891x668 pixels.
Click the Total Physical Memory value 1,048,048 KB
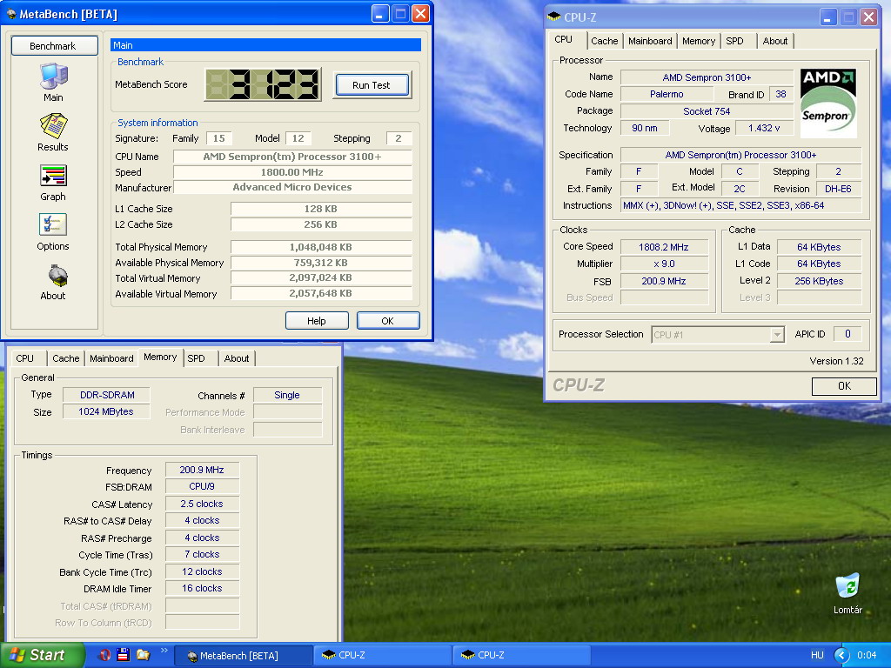click(x=321, y=247)
